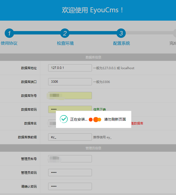Click the 数据库表前缀 row label
The width and height of the screenshot is (176, 195).
coord(27,137)
